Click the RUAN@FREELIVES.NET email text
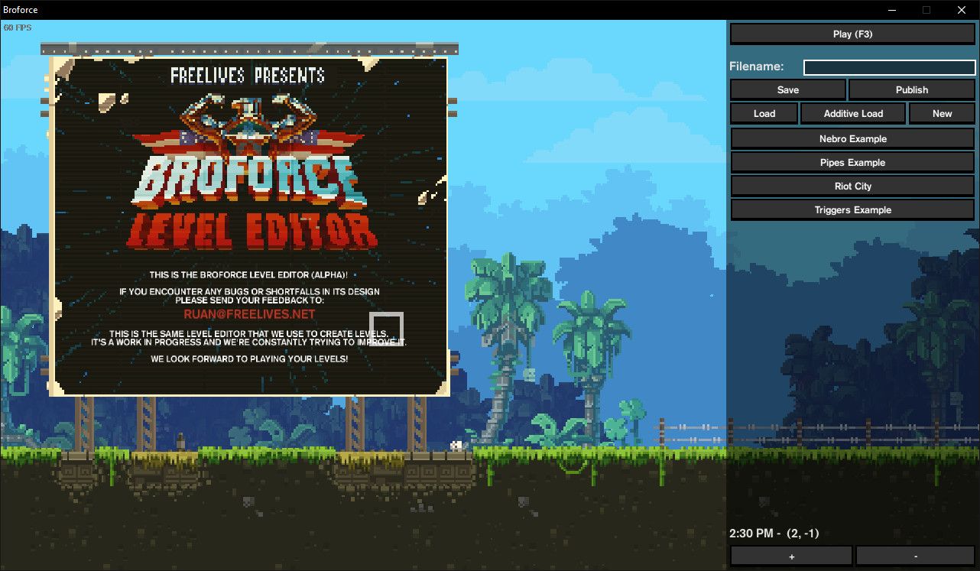 coord(249,314)
